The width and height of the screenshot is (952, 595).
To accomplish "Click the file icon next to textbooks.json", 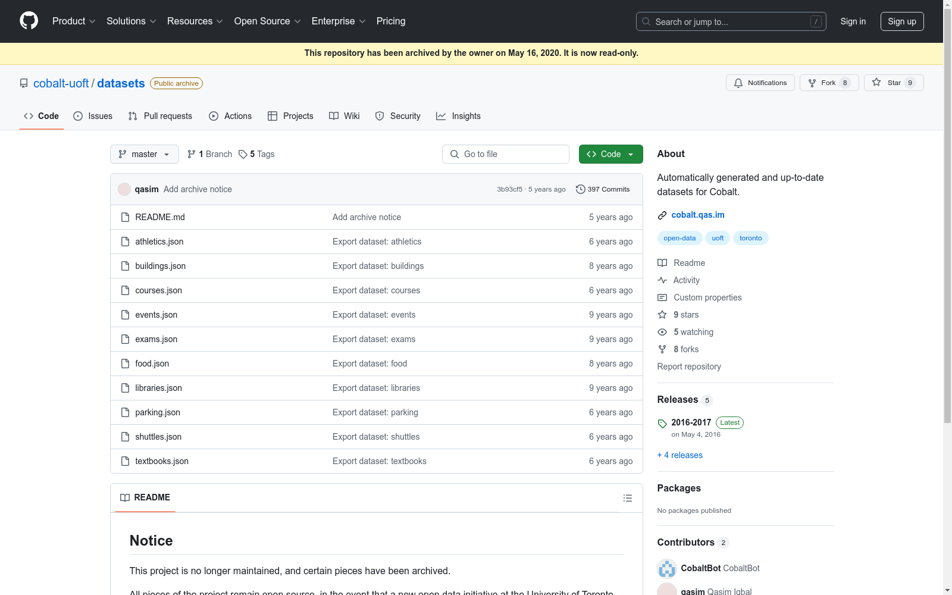I will tap(125, 461).
